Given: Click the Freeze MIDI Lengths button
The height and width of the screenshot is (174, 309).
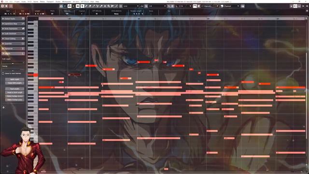Looking at the screenshot, I should pos(14,83).
